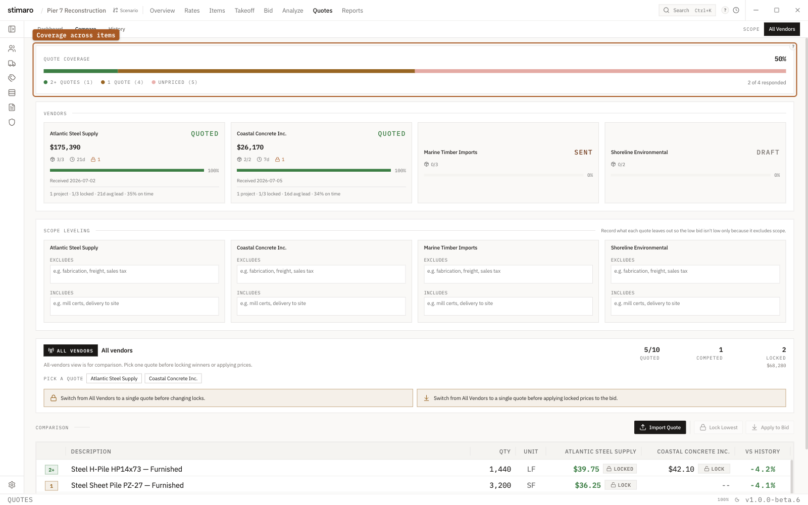Click the single quote badge on Sheet Pile row
808x505 pixels.
52,486
